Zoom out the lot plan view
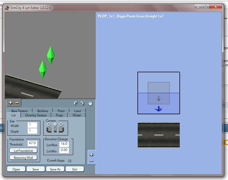228x180 pixels. point(91,161)
